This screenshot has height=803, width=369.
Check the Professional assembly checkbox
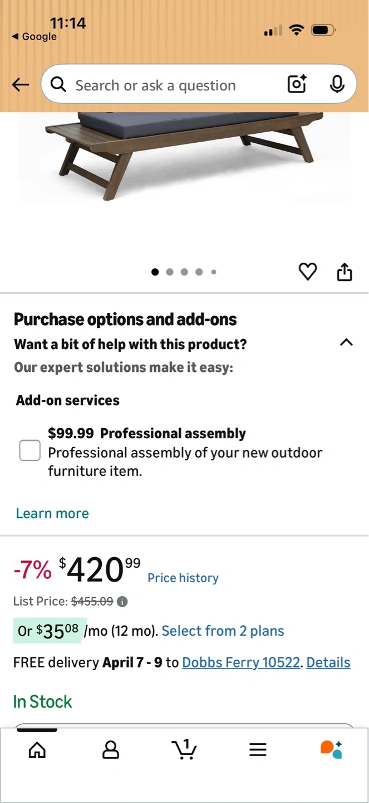coord(30,450)
